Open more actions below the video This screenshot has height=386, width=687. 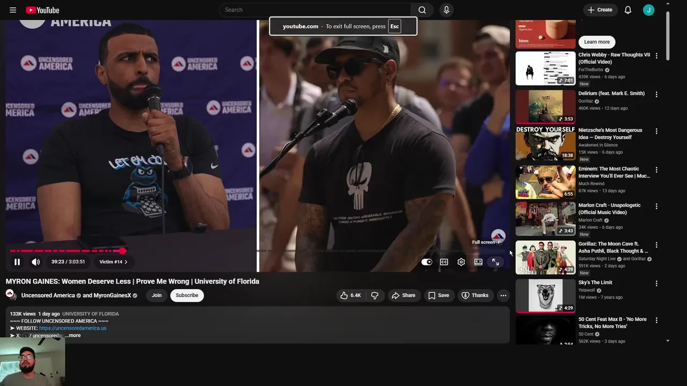(x=503, y=295)
